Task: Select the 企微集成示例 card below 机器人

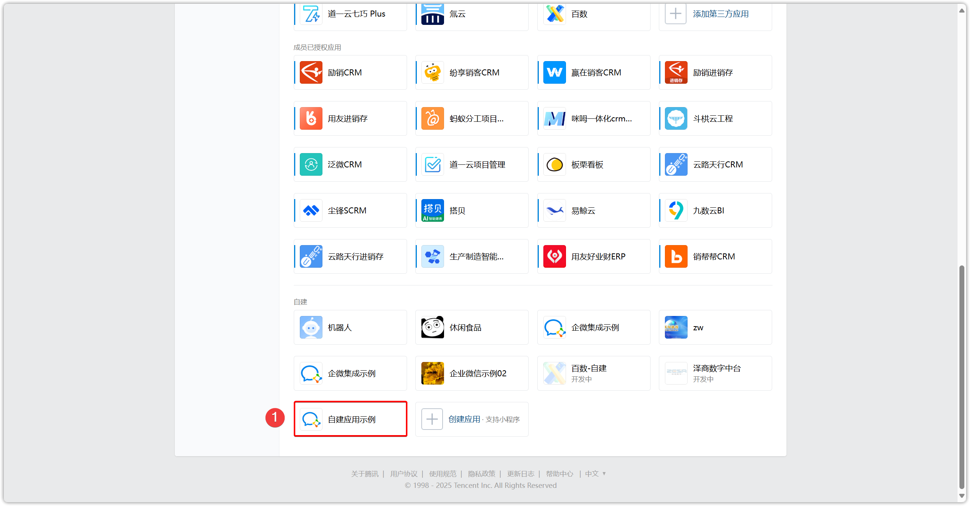Action: click(350, 373)
